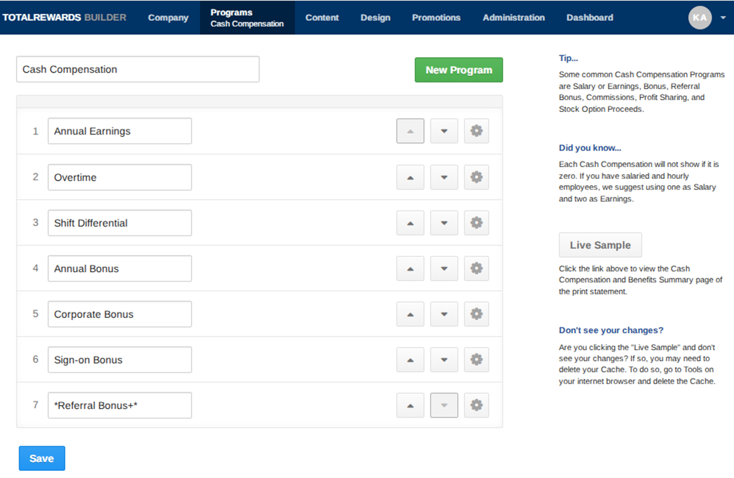The height and width of the screenshot is (478, 734).
Task: Click Referral Bonus down arrow
Action: click(x=444, y=405)
